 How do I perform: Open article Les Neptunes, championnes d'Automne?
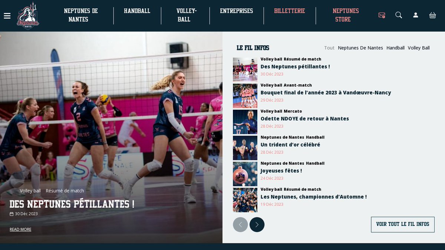(x=314, y=197)
